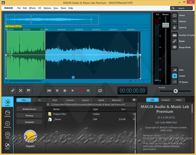The image size is (196, 155).
Task: Click the delete X button
Action: point(21,91)
